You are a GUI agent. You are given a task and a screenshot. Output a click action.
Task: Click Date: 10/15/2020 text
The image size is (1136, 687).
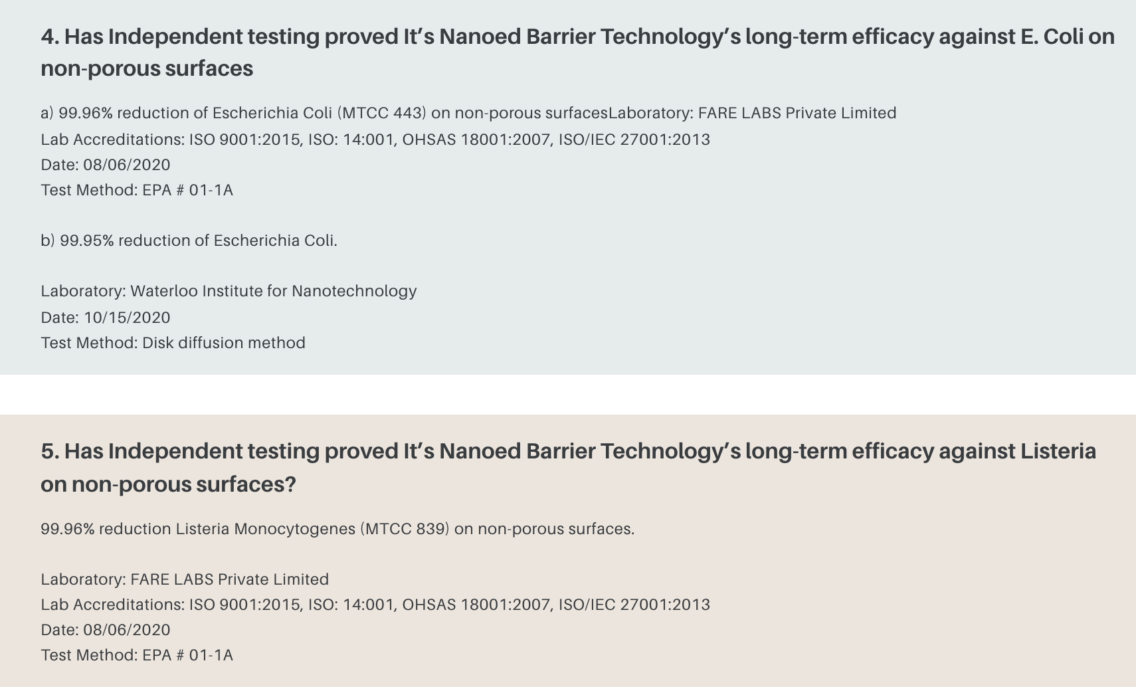106,318
